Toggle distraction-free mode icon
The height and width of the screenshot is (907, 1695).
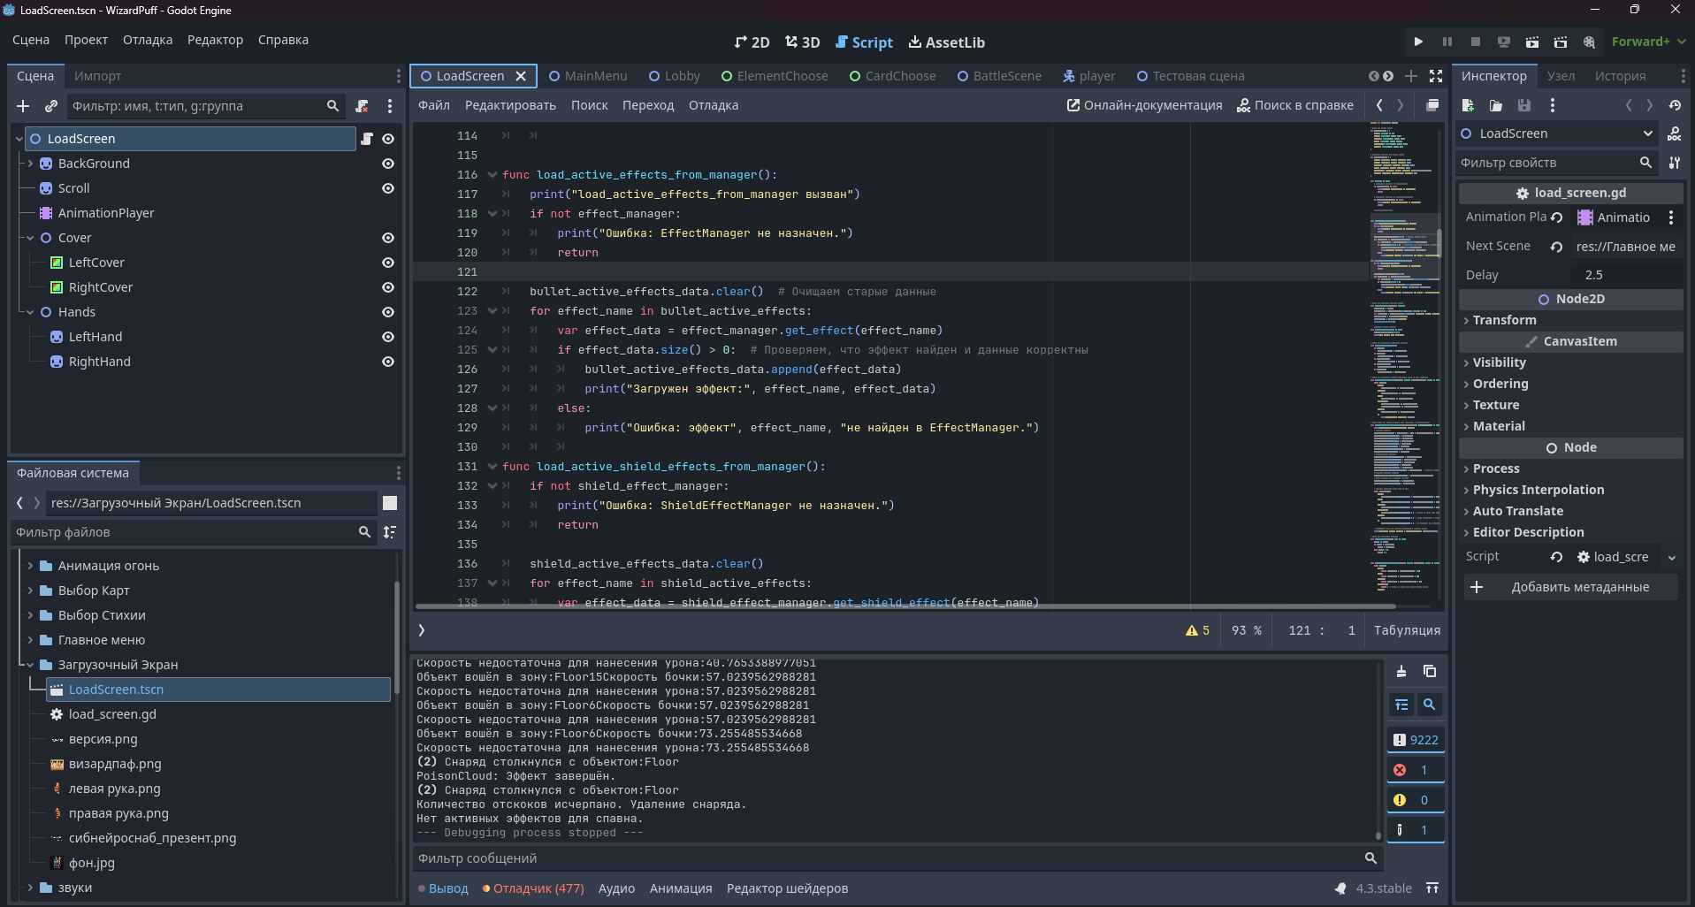pyautogui.click(x=1436, y=76)
